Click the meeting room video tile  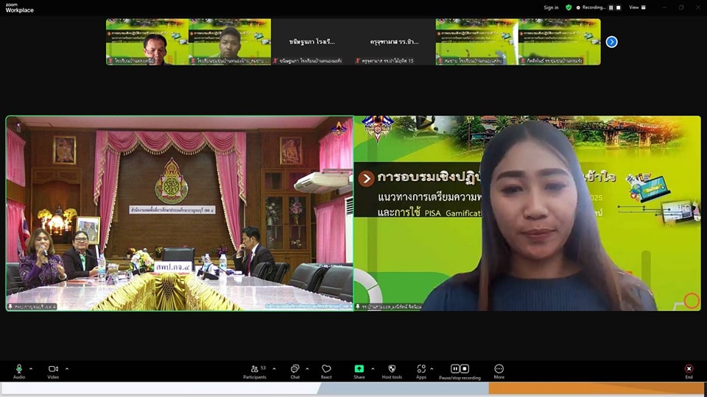point(180,213)
